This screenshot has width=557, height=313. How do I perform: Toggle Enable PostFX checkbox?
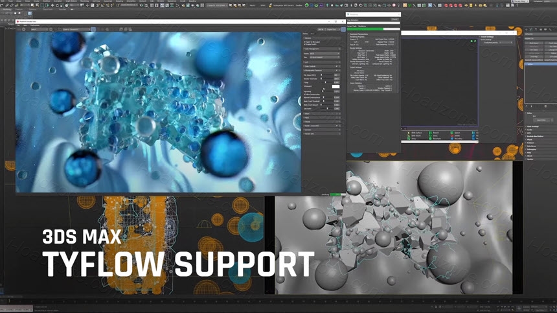[305, 45]
